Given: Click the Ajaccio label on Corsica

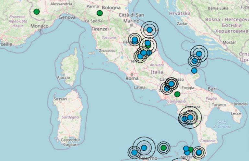Looking at the screenshot, I should [x=64, y=78].
